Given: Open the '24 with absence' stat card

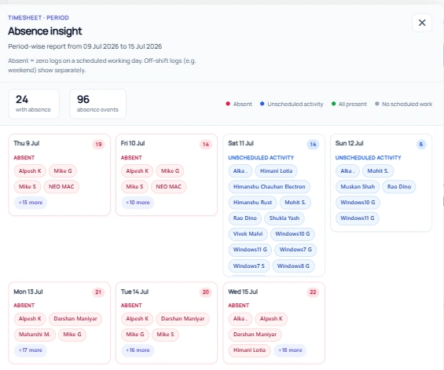Looking at the screenshot, I should point(34,104).
